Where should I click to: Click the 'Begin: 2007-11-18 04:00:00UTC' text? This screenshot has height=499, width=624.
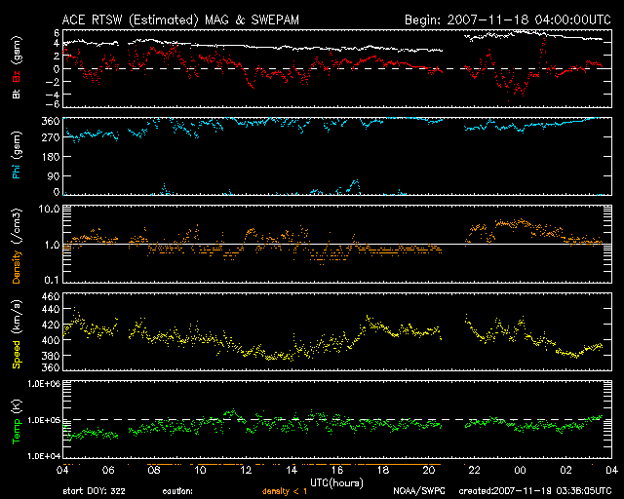tap(507, 20)
